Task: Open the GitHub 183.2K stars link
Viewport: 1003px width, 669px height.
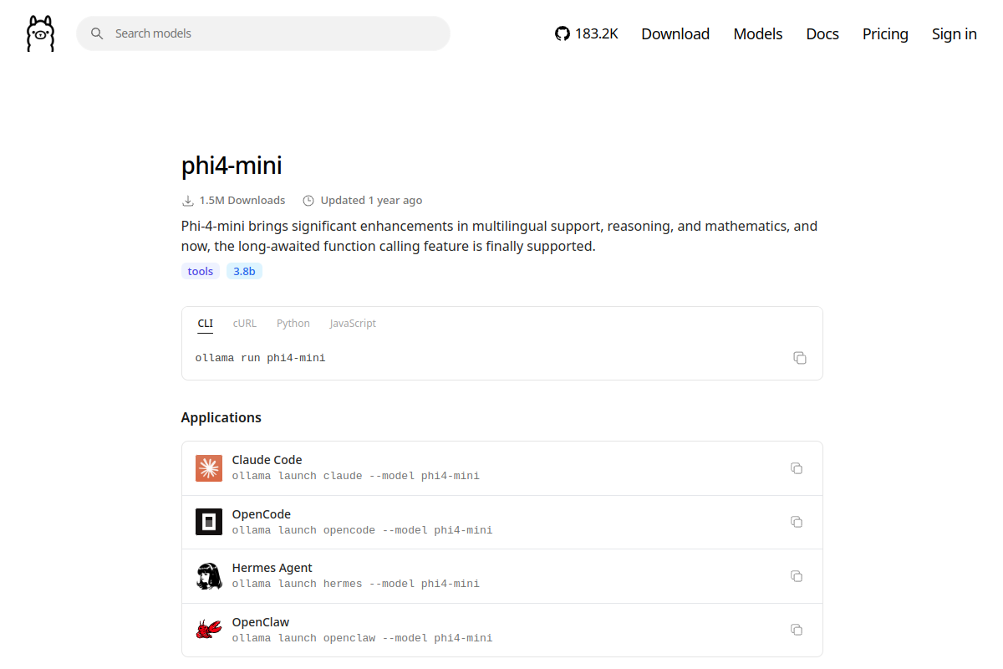Action: [587, 33]
